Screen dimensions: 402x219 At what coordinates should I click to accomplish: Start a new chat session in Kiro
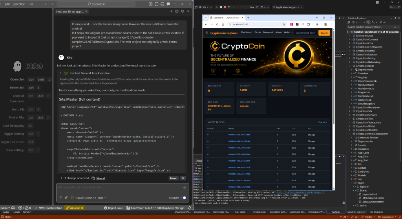171,11
